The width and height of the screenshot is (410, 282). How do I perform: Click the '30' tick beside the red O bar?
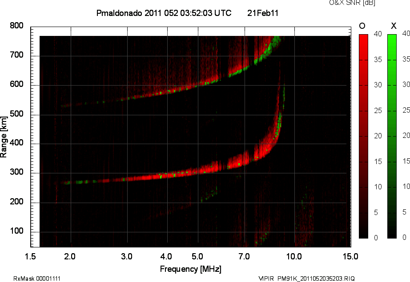tap(378, 85)
